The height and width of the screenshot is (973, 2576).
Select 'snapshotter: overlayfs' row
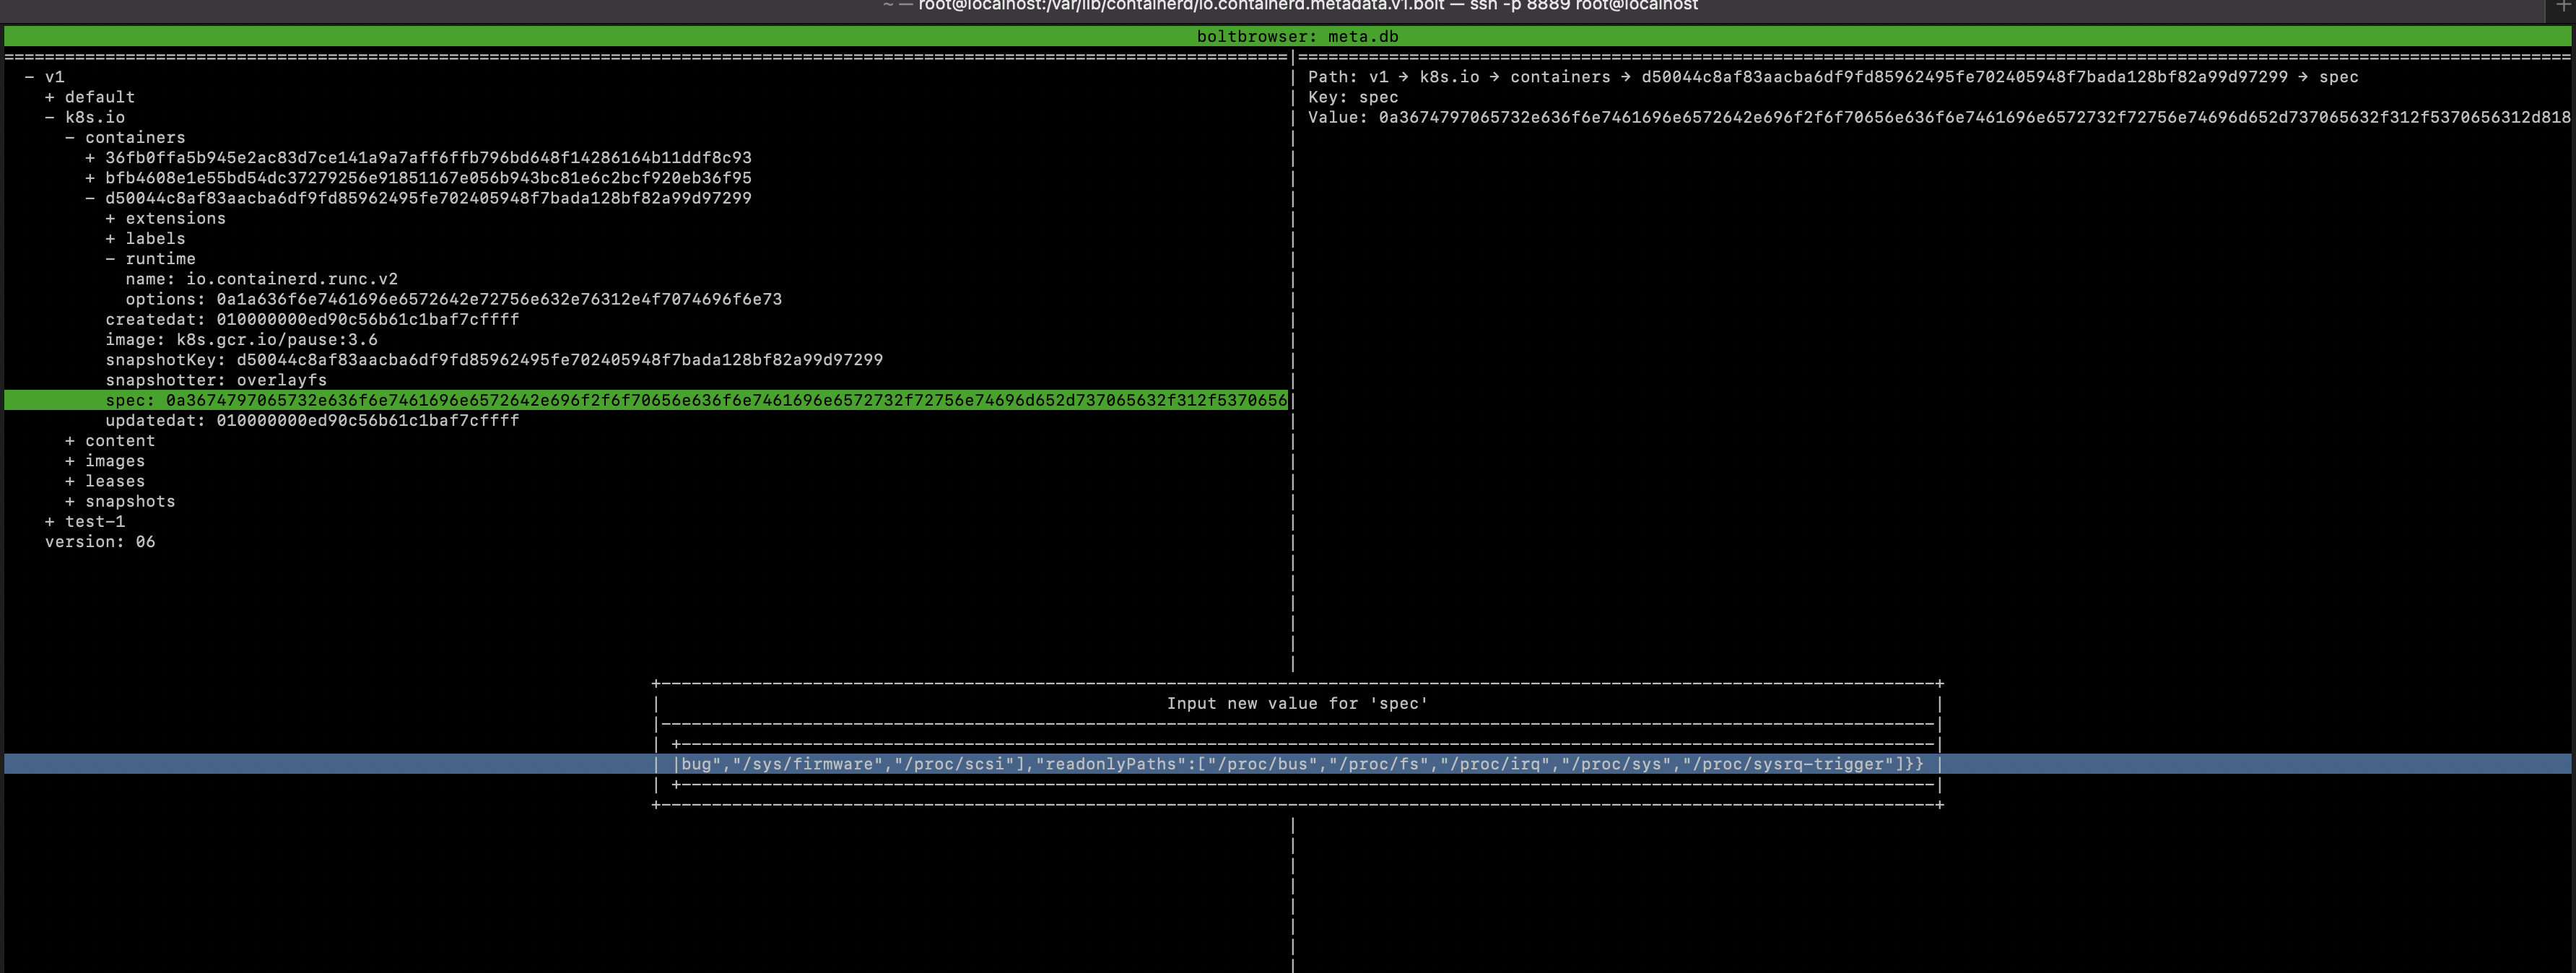216,380
